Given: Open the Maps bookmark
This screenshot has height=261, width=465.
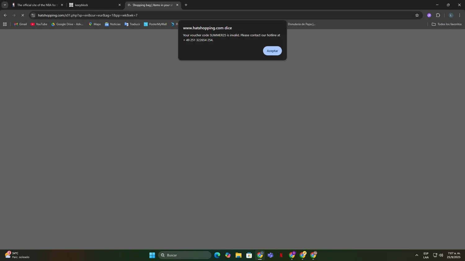Looking at the screenshot, I should tap(95, 24).
